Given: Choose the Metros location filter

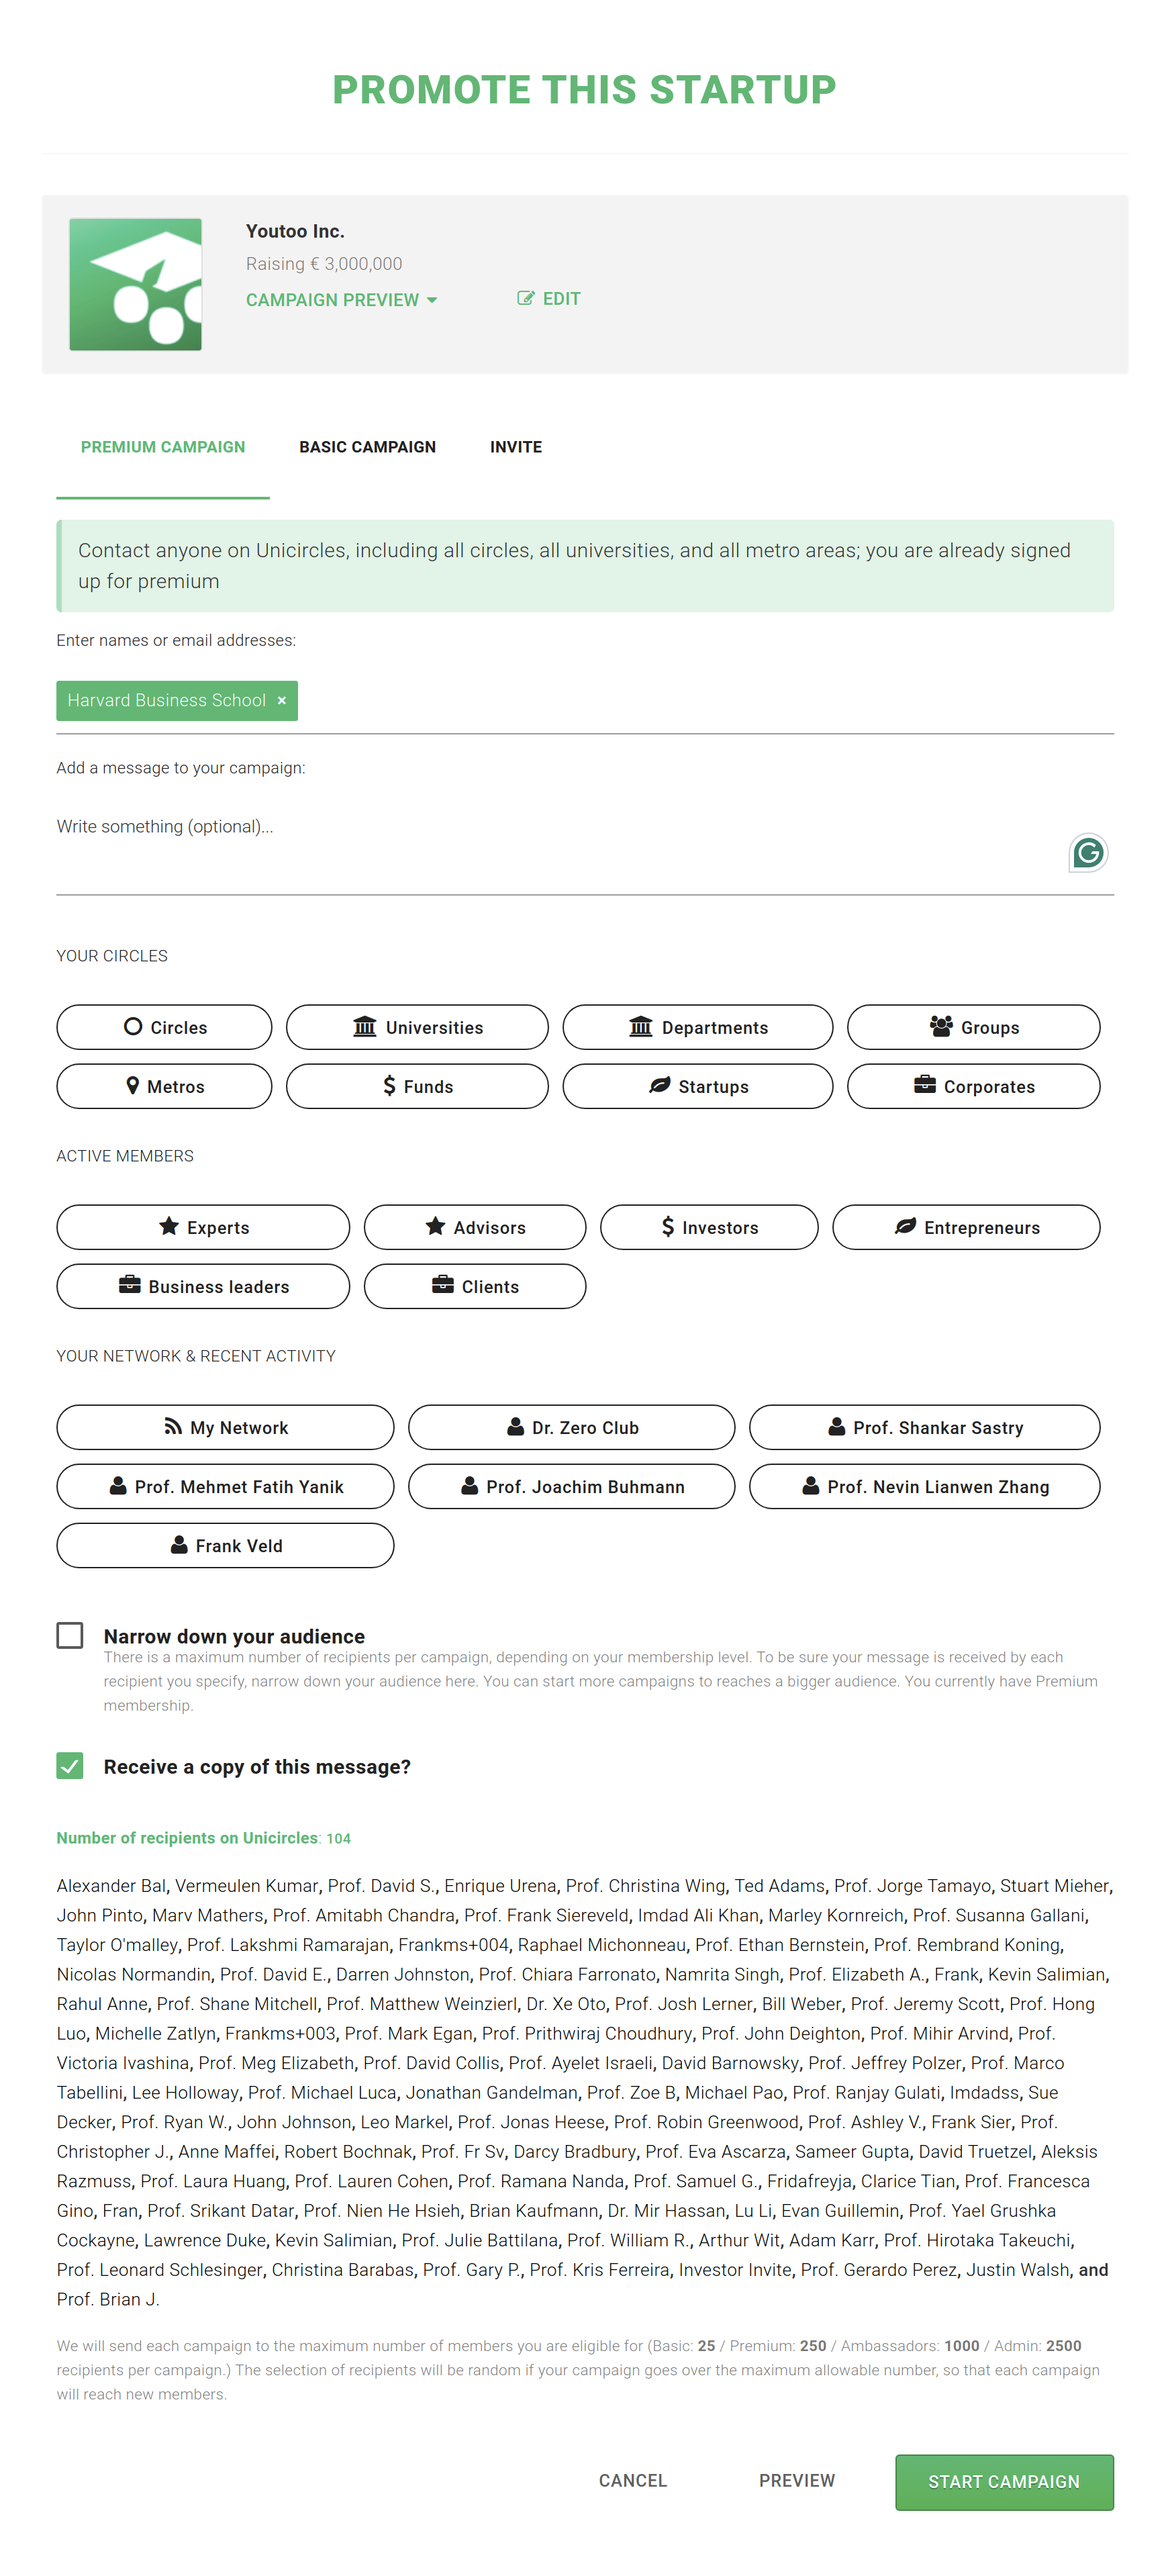Looking at the screenshot, I should pos(164,1086).
